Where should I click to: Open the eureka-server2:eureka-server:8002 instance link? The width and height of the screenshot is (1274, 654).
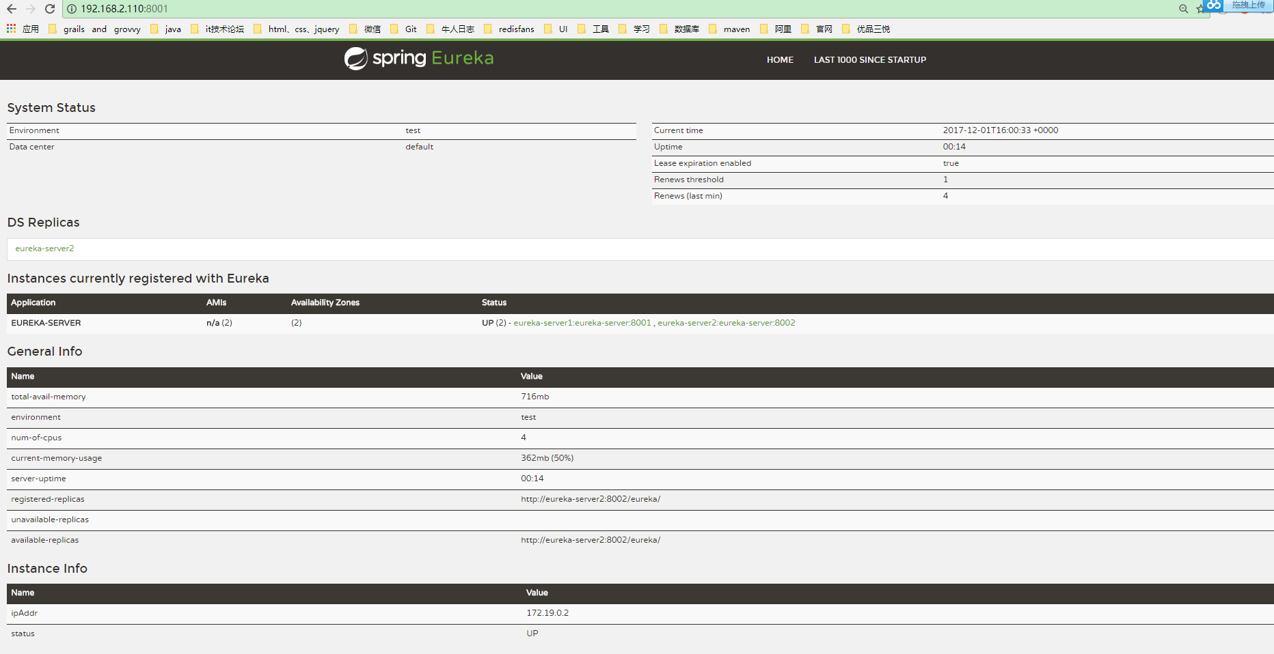(x=727, y=323)
